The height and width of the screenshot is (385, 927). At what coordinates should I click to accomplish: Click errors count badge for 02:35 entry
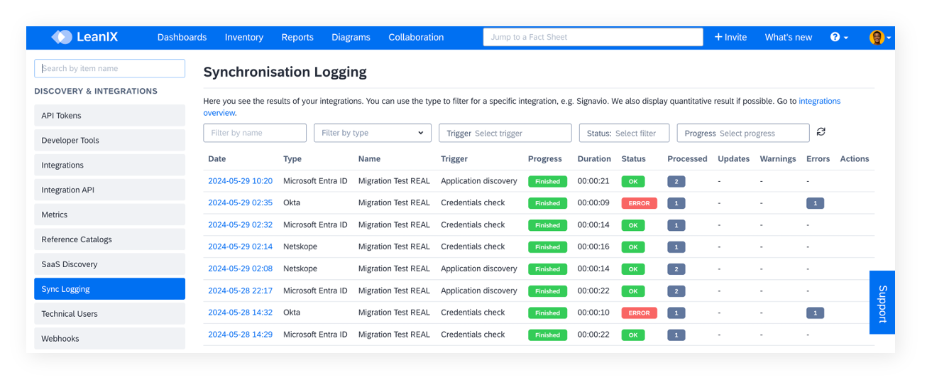pyautogui.click(x=815, y=203)
